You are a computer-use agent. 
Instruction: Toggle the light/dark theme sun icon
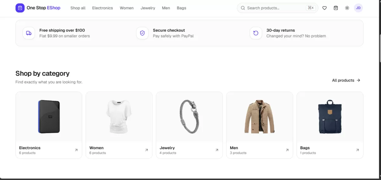[347, 8]
